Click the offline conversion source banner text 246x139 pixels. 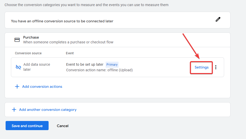point(62,21)
